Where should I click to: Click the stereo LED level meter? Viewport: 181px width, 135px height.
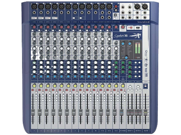[138, 48]
